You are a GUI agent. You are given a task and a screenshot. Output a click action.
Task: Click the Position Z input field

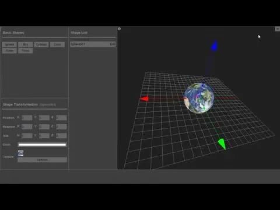pos(61,118)
